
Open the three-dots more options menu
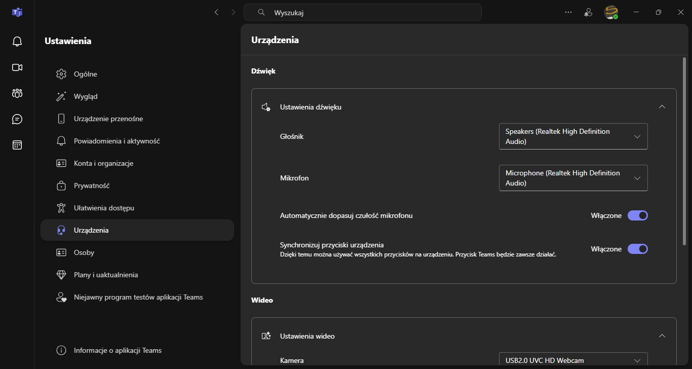(x=568, y=12)
